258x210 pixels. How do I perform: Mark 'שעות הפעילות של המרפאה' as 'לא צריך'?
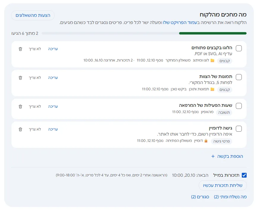[x=35, y=106]
